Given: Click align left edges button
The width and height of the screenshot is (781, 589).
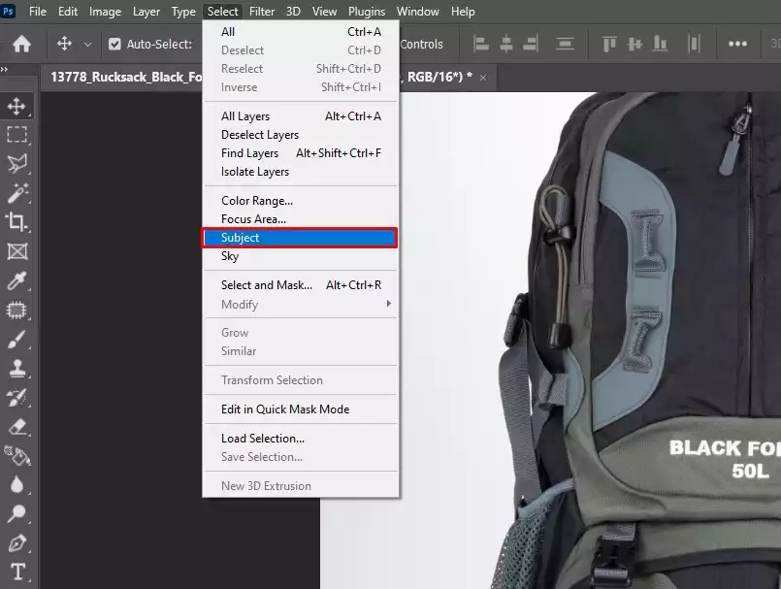Looking at the screenshot, I should pos(481,44).
